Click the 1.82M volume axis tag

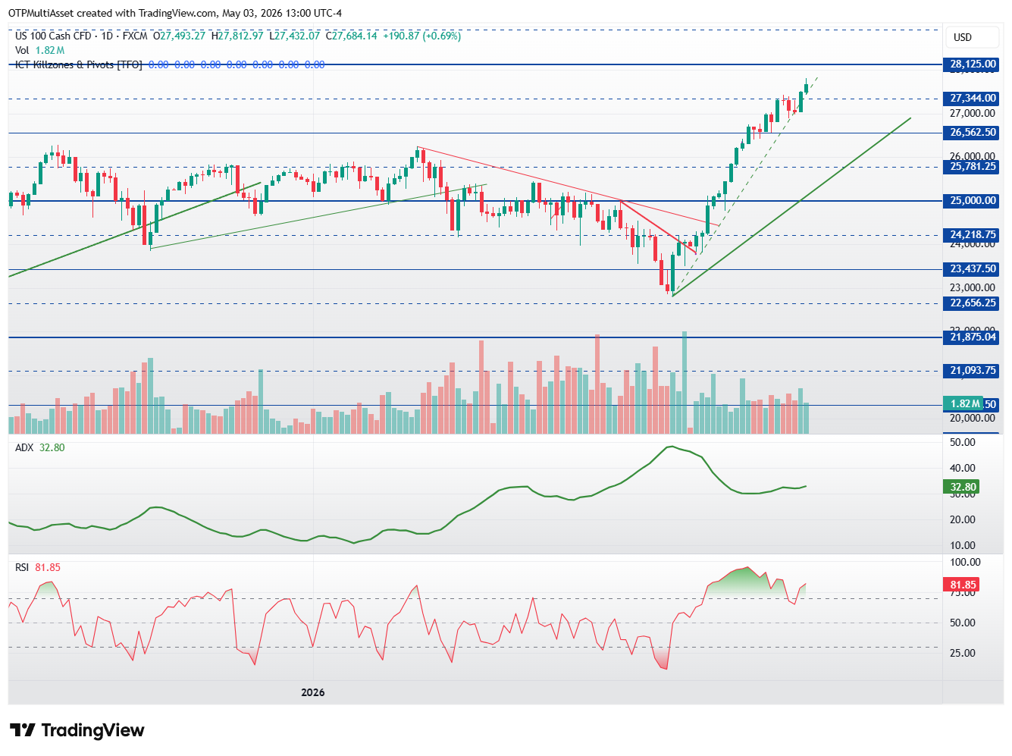(x=963, y=404)
